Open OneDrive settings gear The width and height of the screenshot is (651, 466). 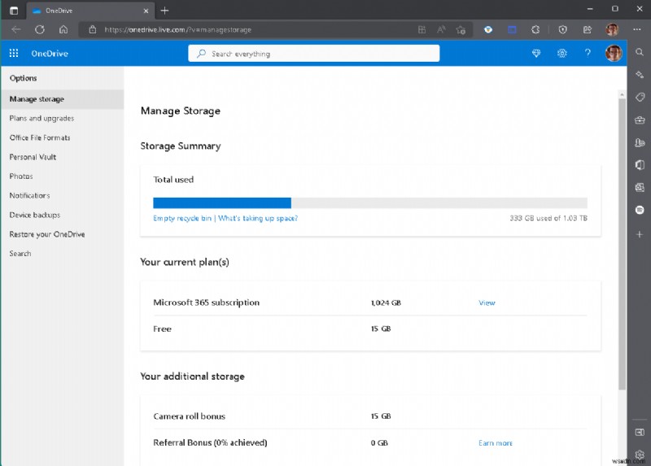[562, 53]
